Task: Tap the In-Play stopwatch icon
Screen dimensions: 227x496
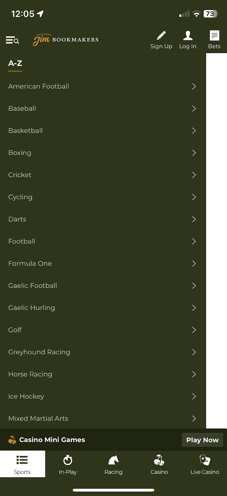Action: pos(68,460)
